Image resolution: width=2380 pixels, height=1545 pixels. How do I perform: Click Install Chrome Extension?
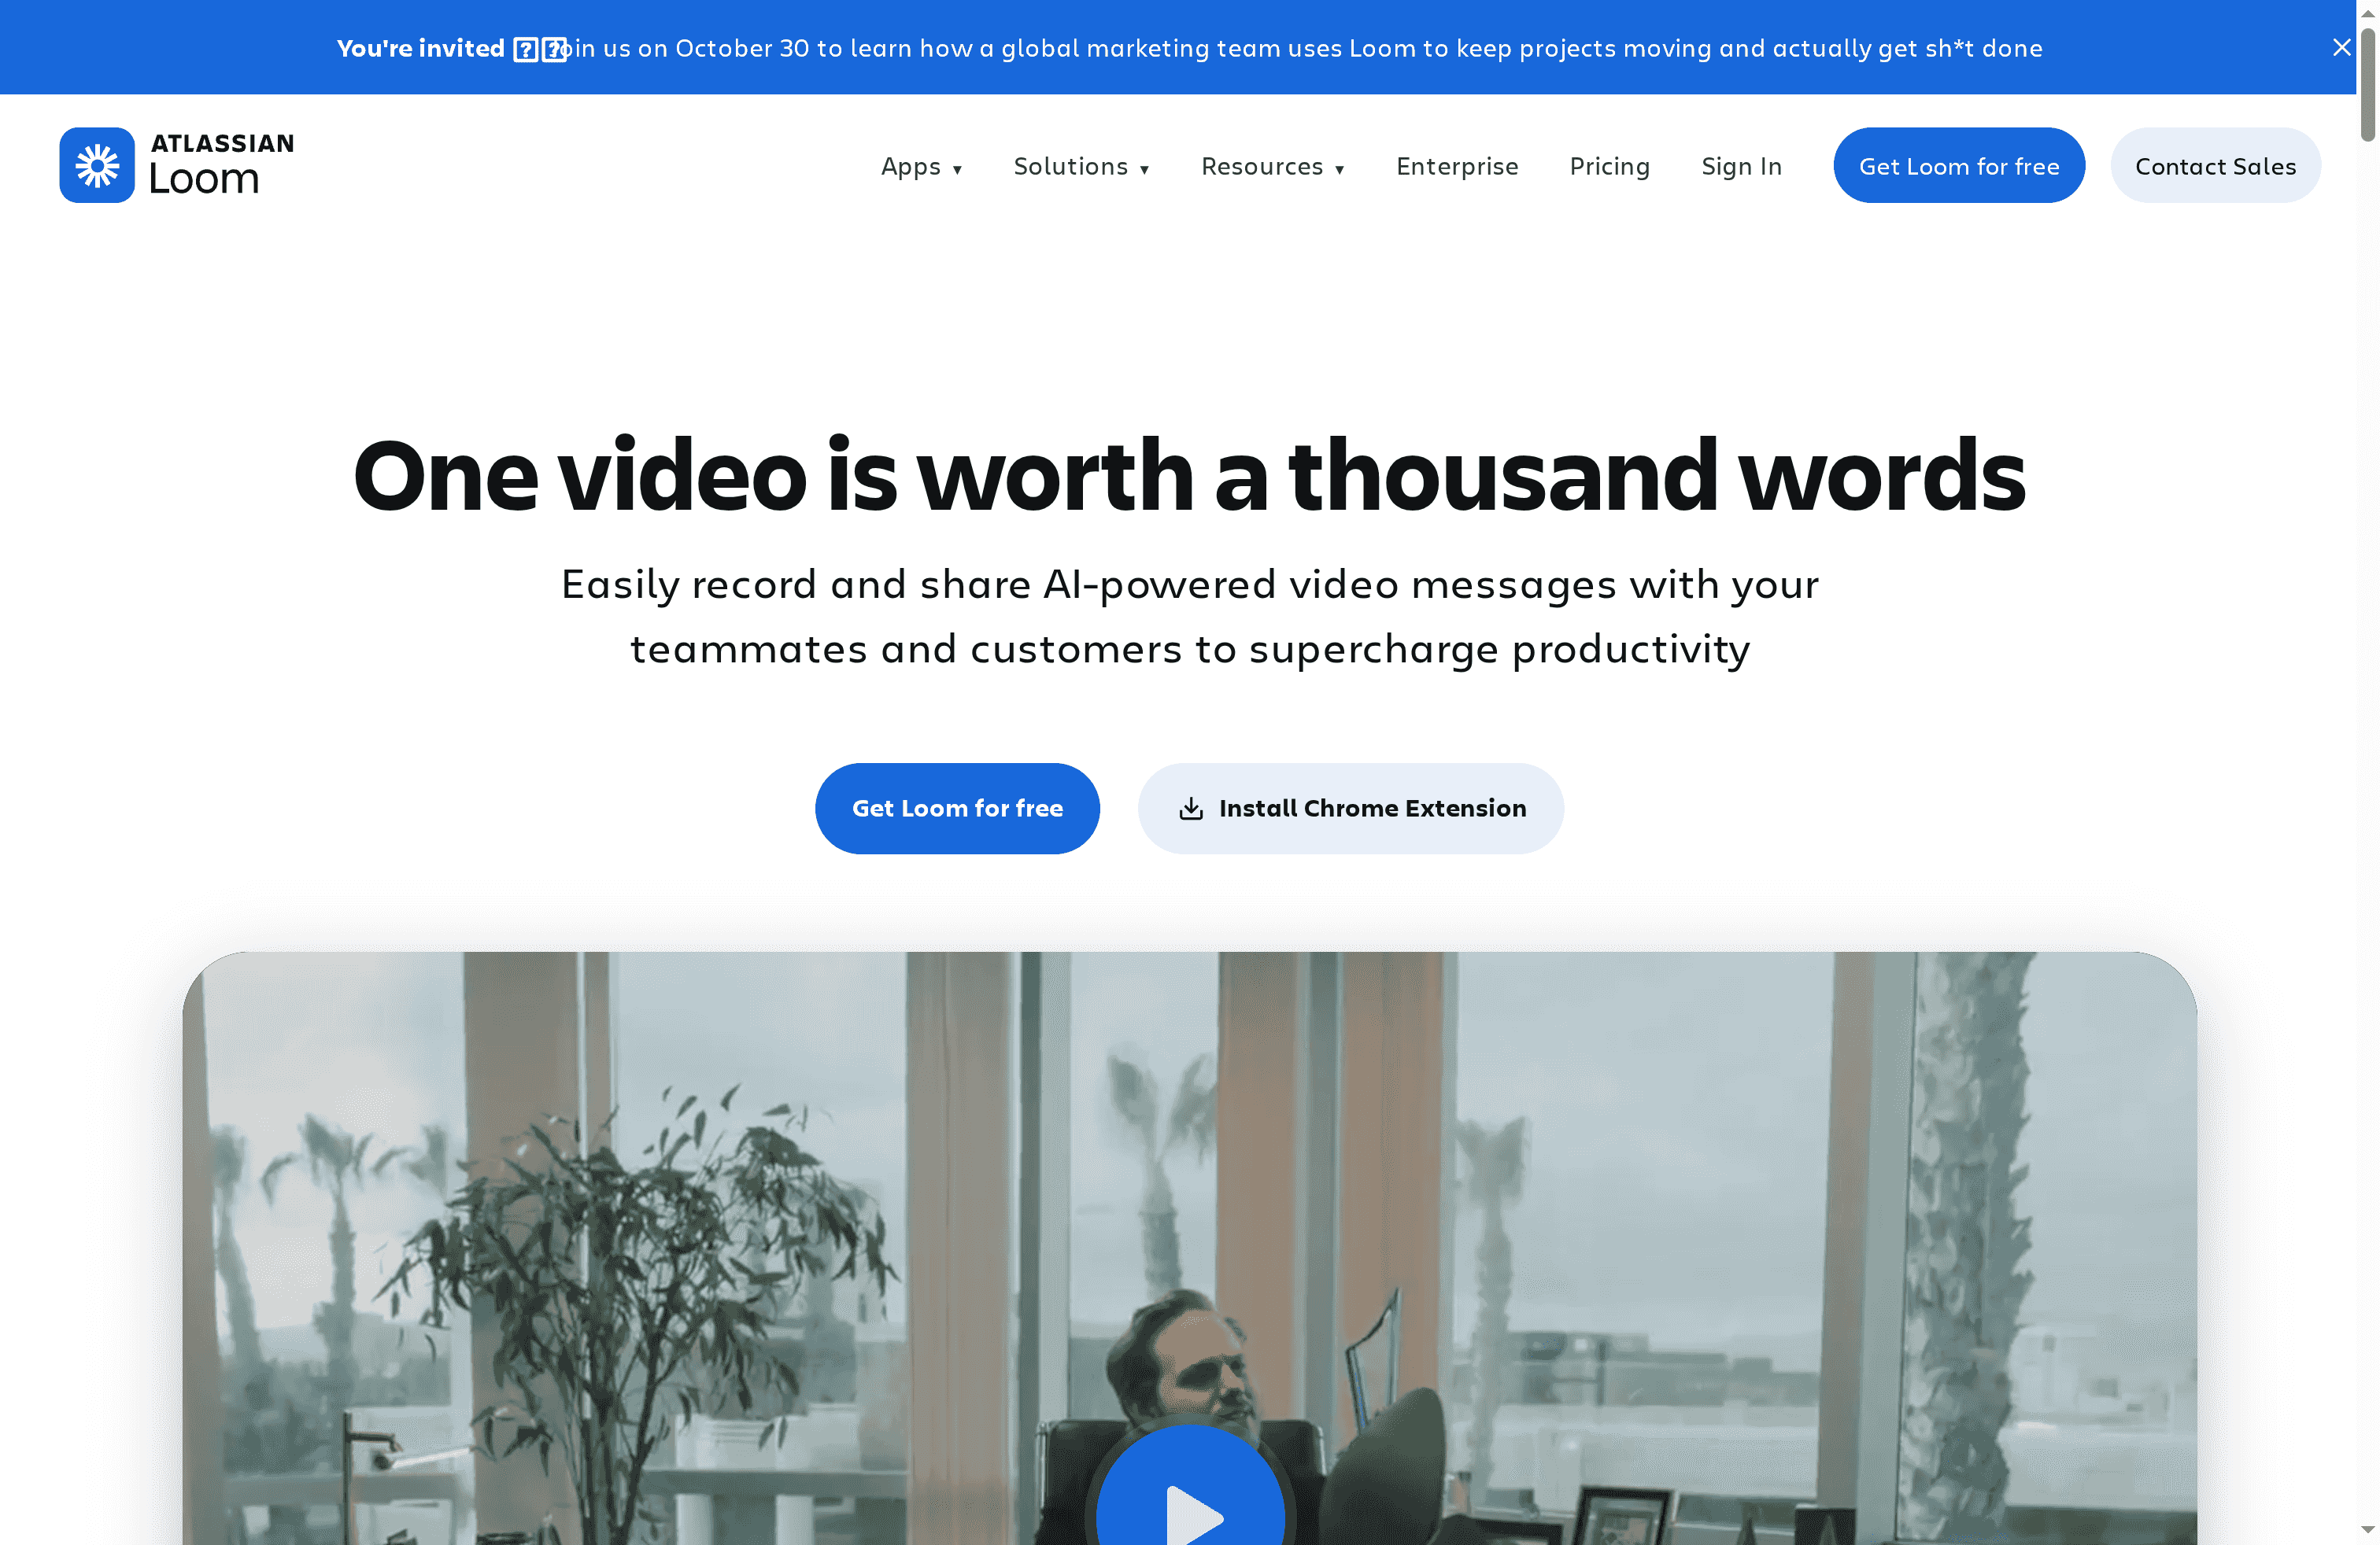click(x=1350, y=809)
